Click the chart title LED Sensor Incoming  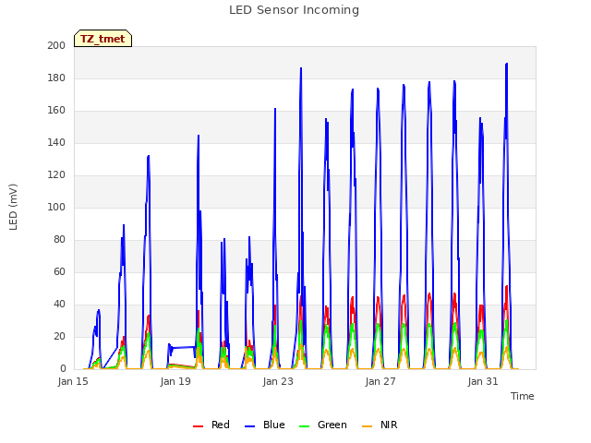pos(294,10)
